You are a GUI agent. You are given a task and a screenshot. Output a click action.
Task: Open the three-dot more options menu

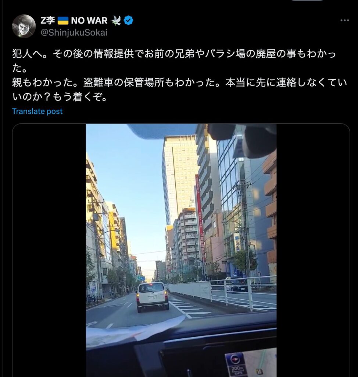(344, 21)
